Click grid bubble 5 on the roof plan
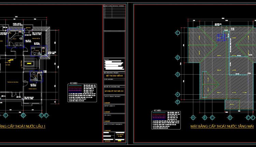The image size is (256, 147). click(x=177, y=102)
